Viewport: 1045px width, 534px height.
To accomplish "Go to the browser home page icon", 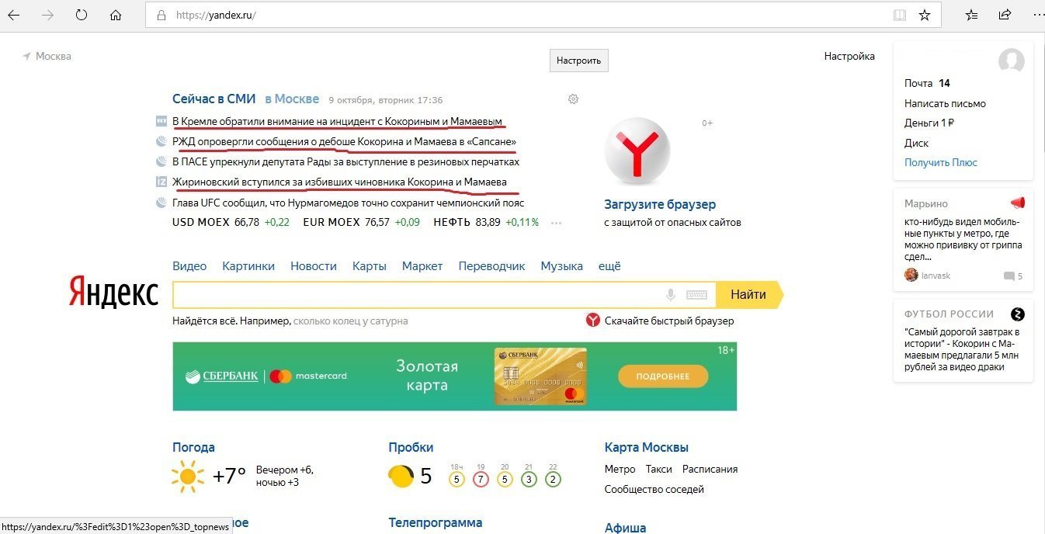I will [x=116, y=15].
